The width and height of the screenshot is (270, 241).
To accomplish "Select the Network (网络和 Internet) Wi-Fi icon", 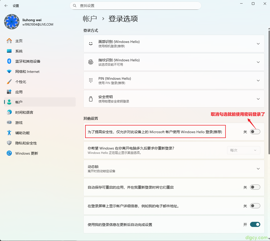I will pos(9,72).
